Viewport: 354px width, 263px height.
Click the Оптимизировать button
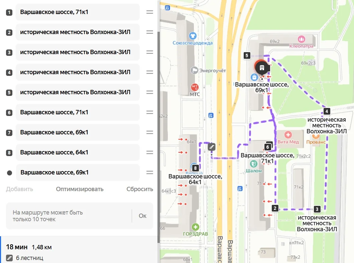[x=80, y=189]
